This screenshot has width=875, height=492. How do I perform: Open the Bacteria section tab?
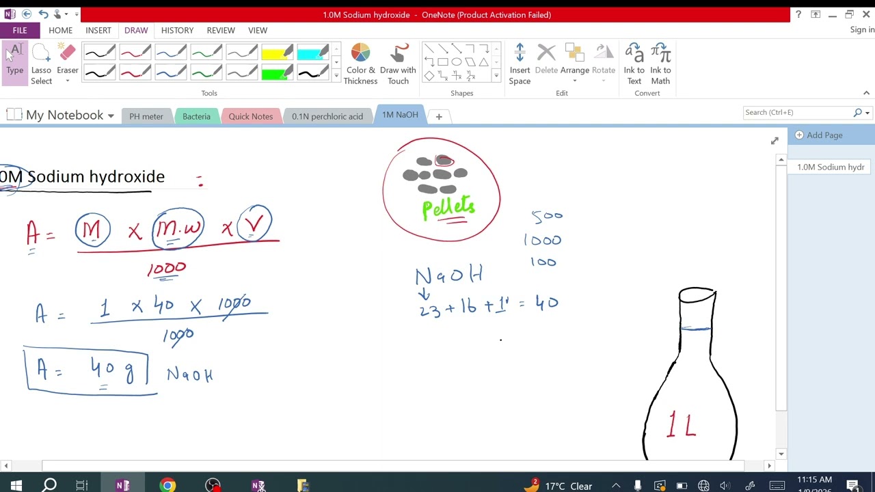coord(196,116)
